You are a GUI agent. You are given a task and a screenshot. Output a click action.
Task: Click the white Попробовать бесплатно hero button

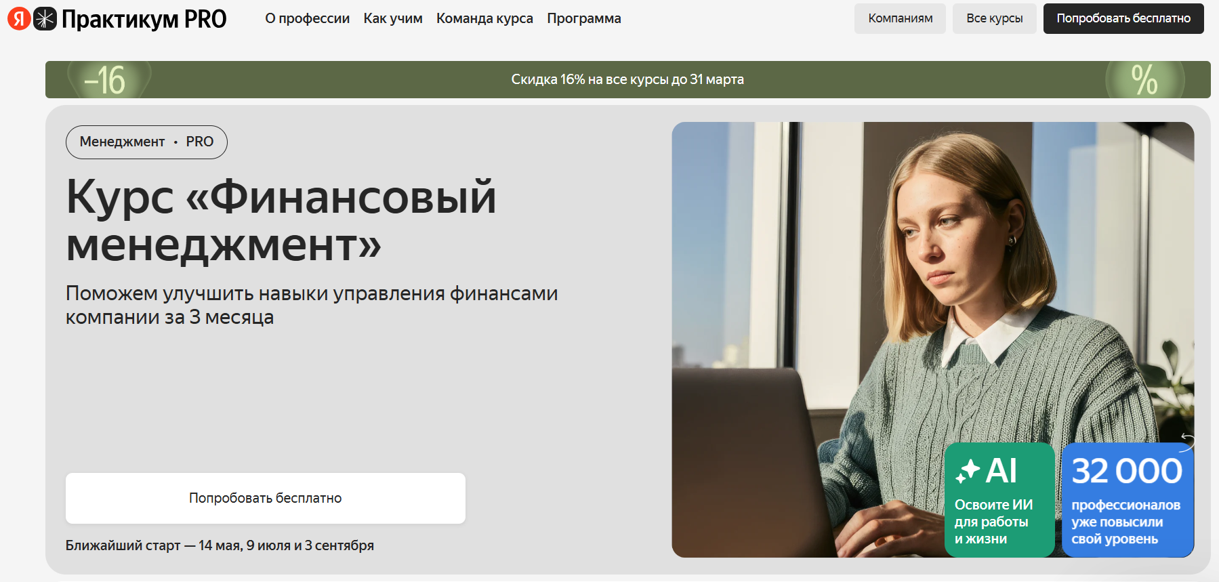click(266, 498)
